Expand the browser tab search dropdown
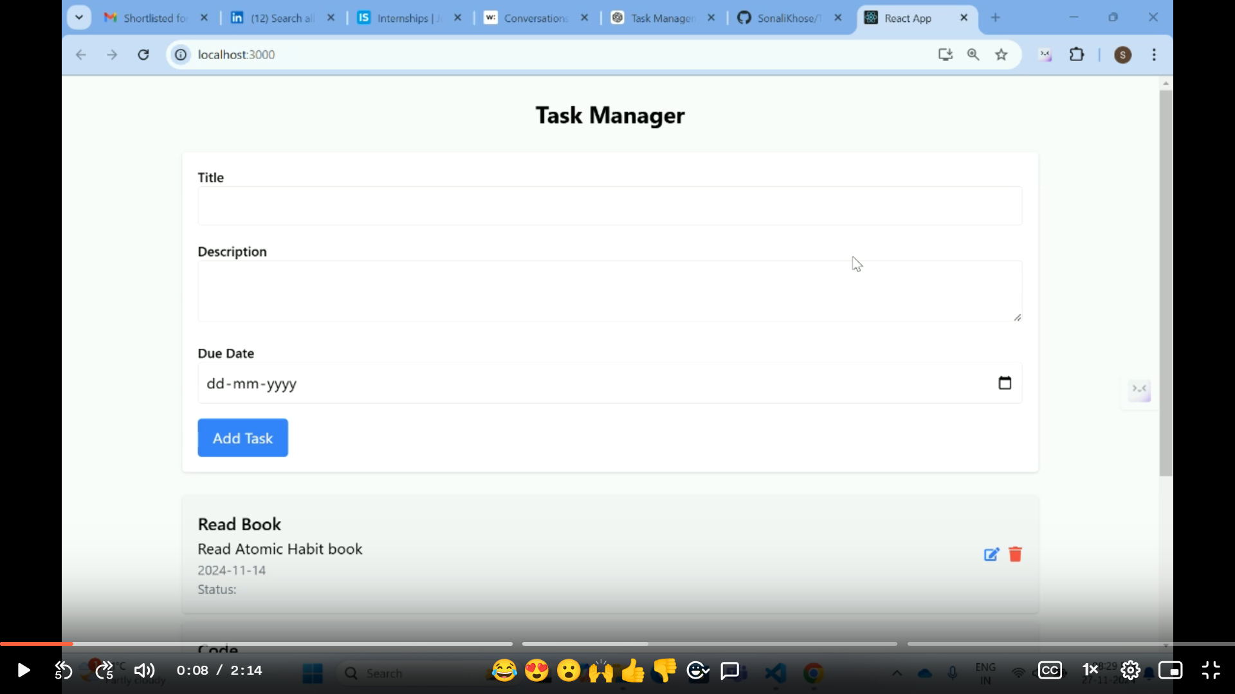 79,17
